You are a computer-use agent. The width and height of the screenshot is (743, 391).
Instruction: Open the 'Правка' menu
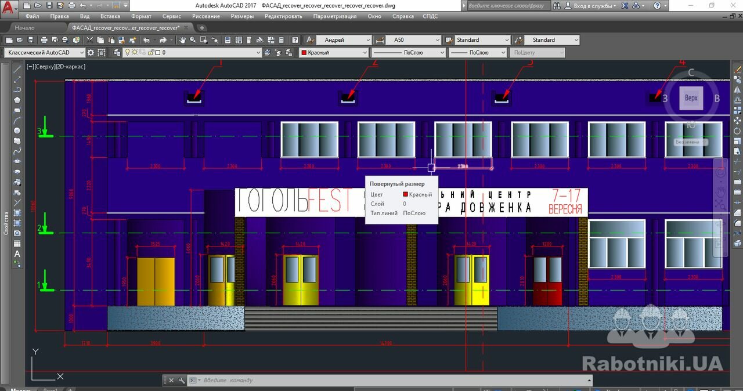click(x=59, y=16)
